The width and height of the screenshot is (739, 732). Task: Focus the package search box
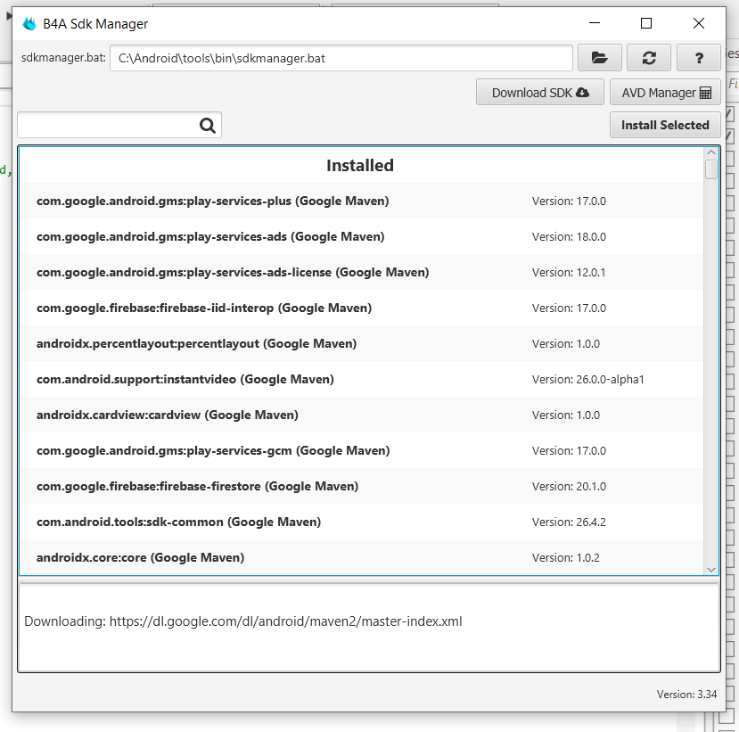click(107, 126)
